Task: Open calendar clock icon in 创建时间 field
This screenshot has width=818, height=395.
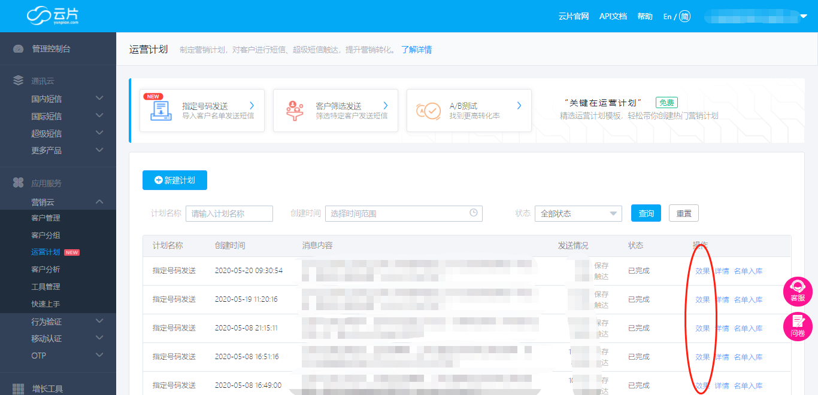Action: 474,213
